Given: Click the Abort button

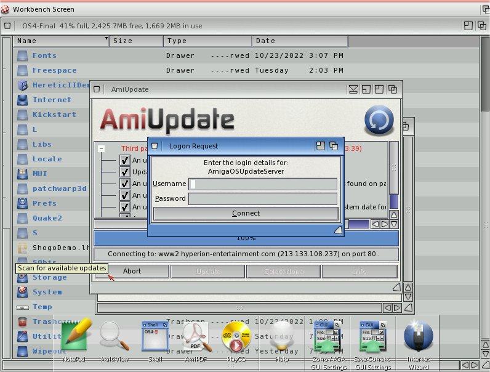Looking at the screenshot, I should pyautogui.click(x=132, y=272).
